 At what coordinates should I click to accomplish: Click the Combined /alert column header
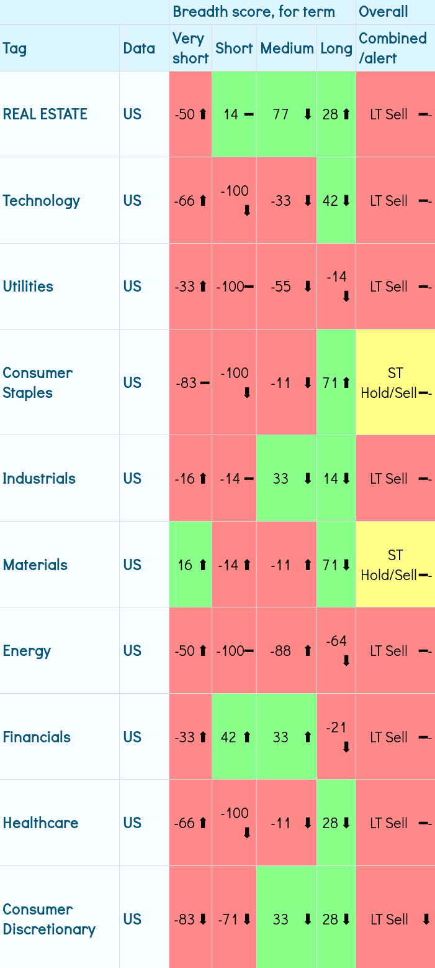coord(392,48)
